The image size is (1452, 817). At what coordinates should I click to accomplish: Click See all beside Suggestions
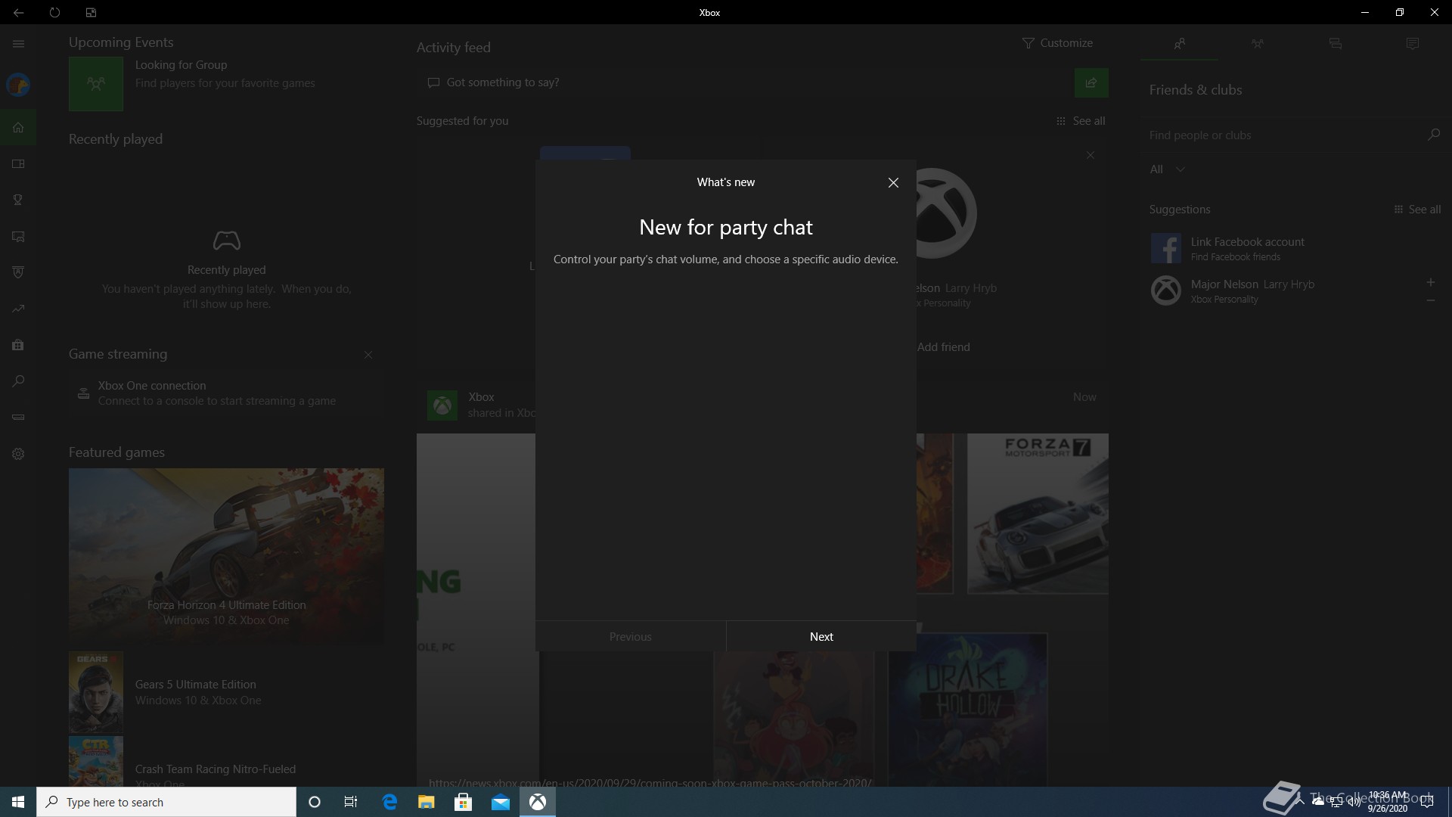[1417, 210]
